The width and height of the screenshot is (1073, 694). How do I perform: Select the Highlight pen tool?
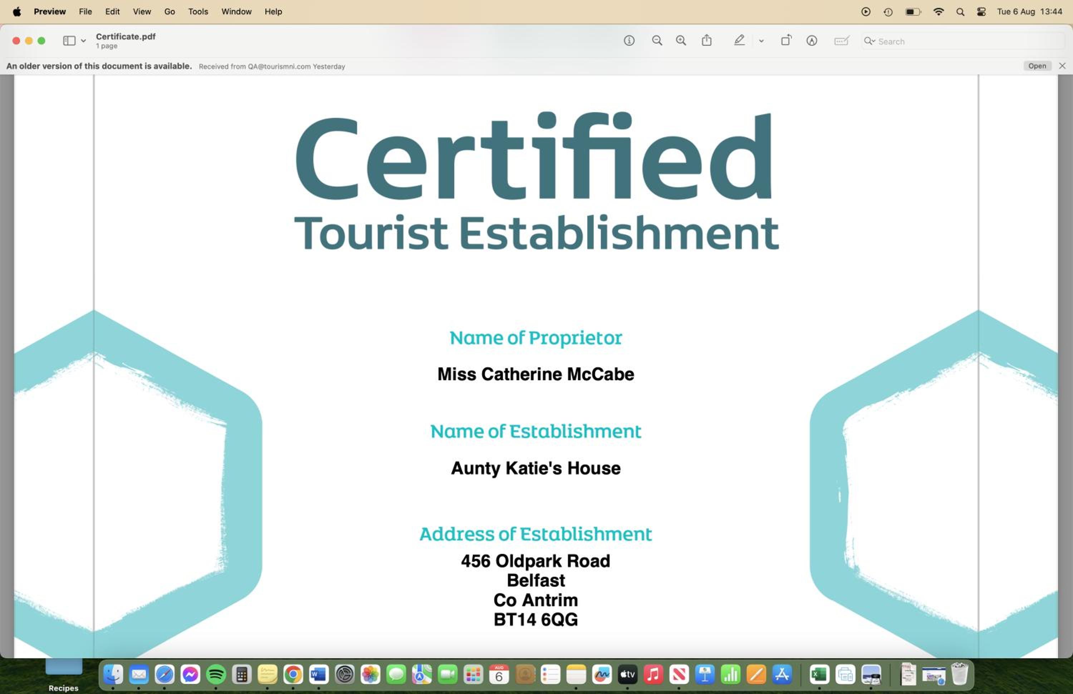click(x=739, y=40)
